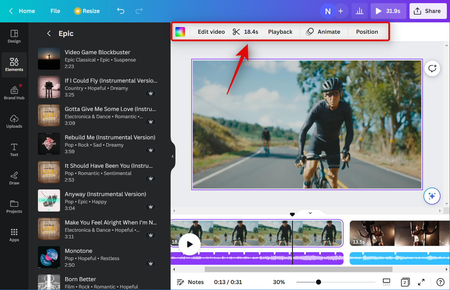Viewport: 450px width, 290px height.
Task: Select the Draw tool in sidebar
Action: click(x=14, y=178)
